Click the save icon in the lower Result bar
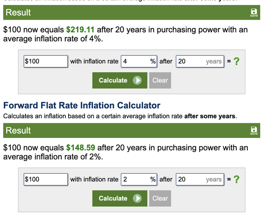 tap(254, 131)
